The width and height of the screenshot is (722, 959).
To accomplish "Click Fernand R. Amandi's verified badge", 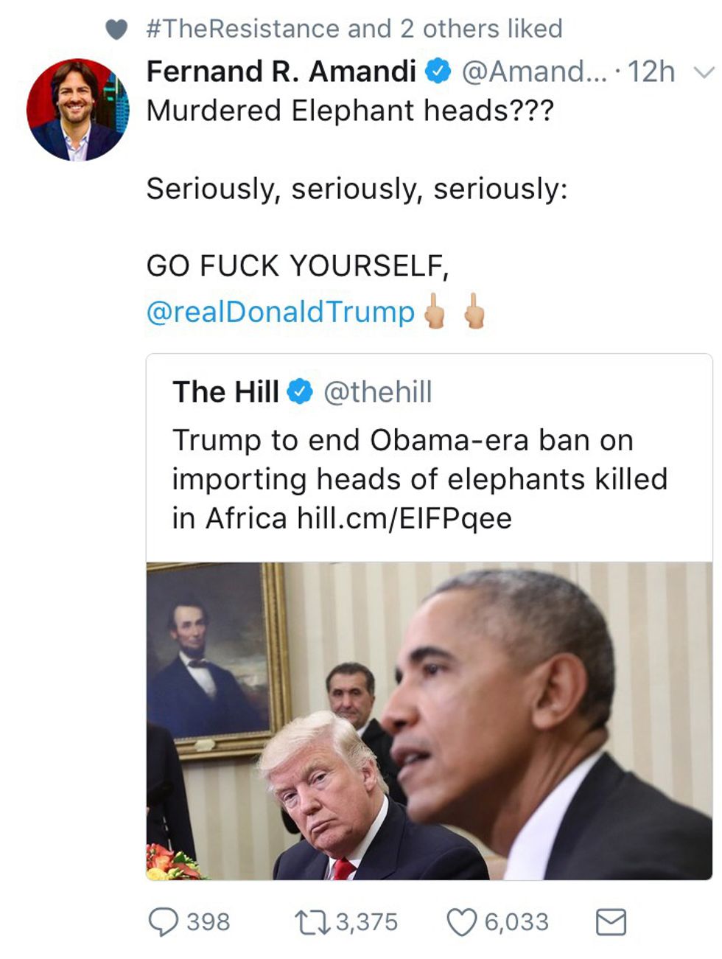I will coord(439,72).
